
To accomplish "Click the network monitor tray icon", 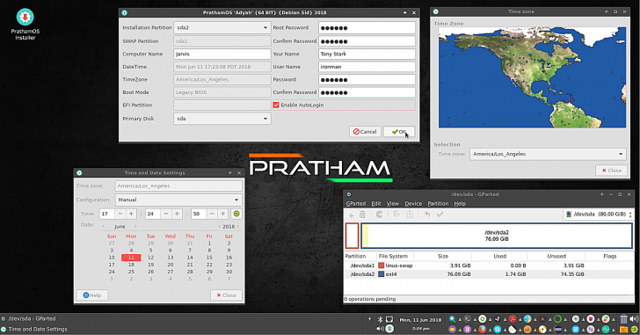I will point(389,319).
